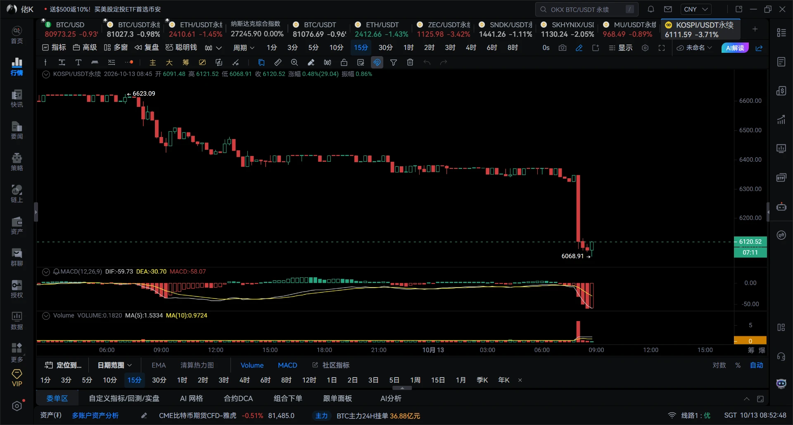Click the trash delete drawings icon

tap(410, 62)
